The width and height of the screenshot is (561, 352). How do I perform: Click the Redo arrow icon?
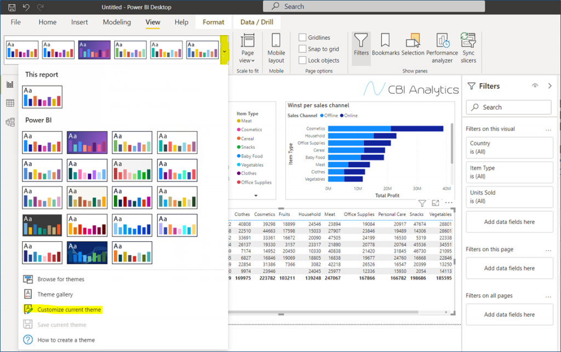pyautogui.click(x=40, y=7)
